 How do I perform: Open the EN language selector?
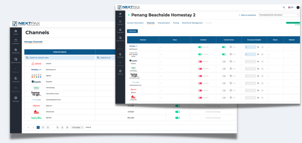click(x=291, y=7)
